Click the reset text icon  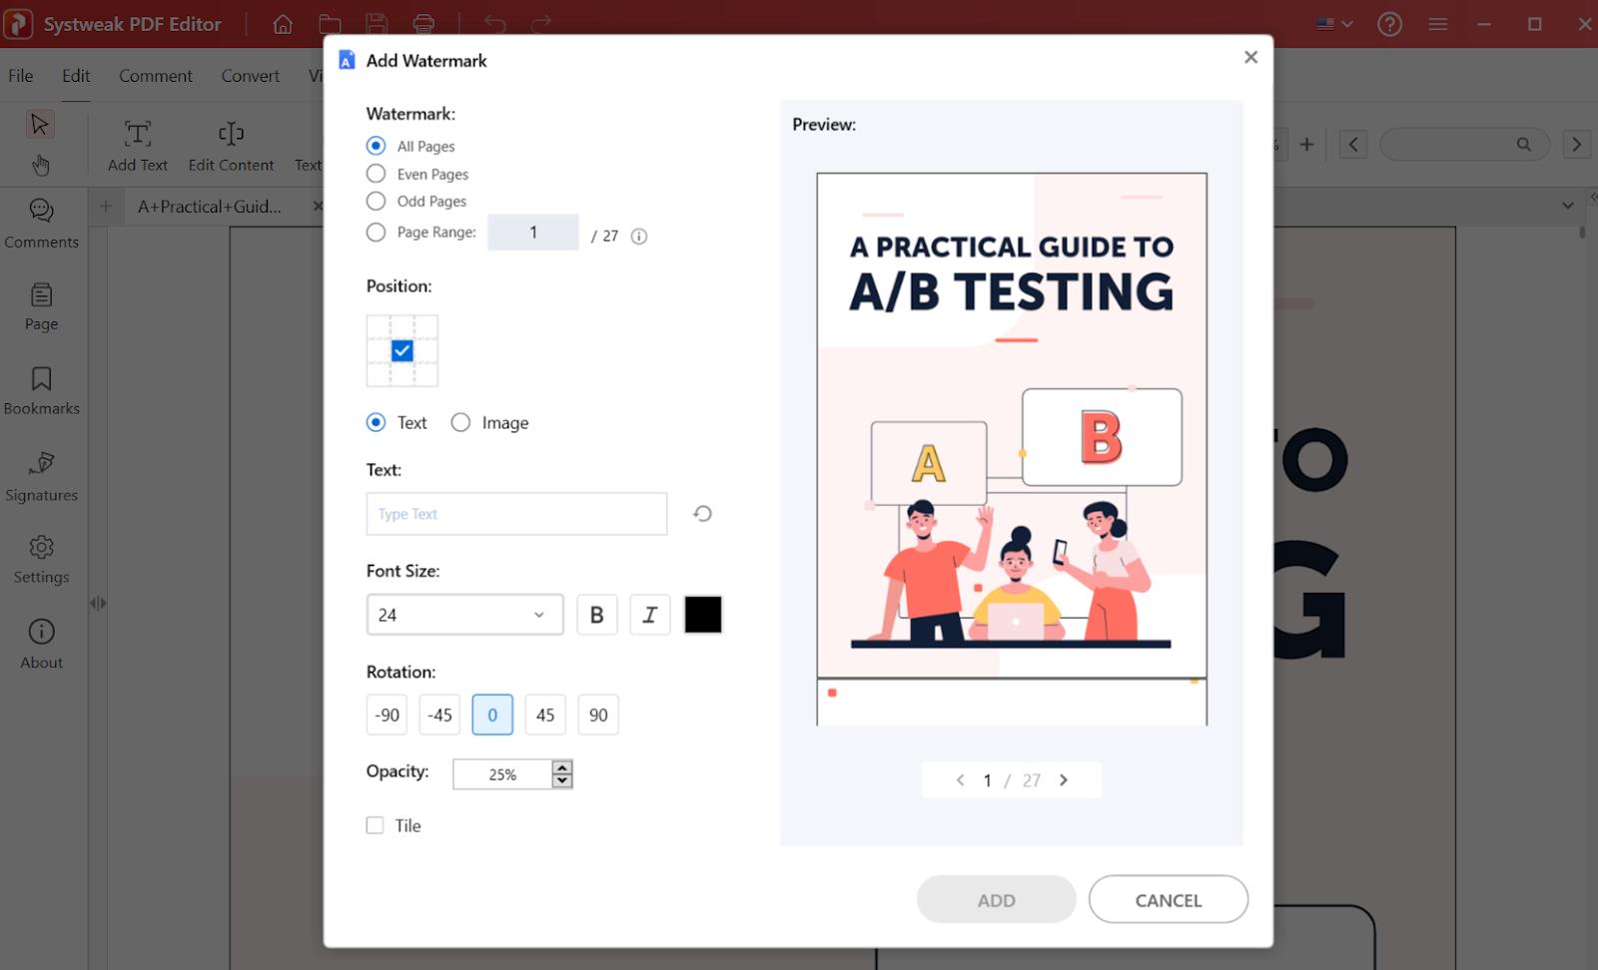click(702, 514)
